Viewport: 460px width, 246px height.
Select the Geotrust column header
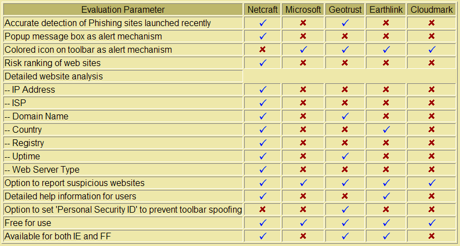[x=345, y=9]
